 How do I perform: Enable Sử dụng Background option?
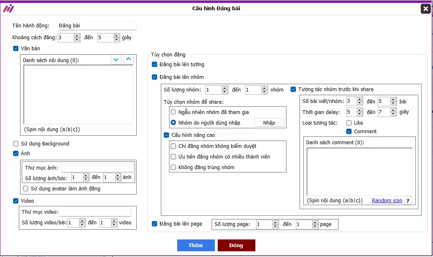click(16, 144)
